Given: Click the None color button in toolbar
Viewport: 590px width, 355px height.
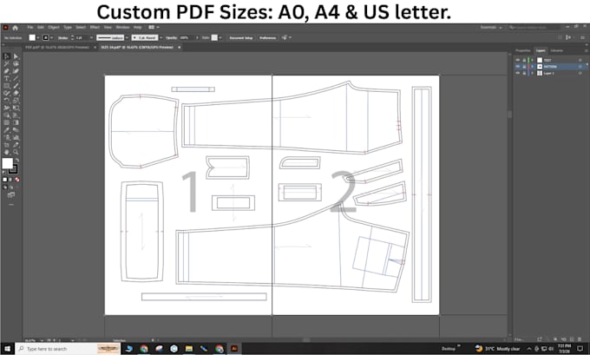Looking at the screenshot, I should click(17, 180).
